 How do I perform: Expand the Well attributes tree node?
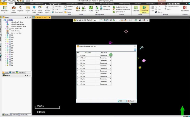[x=5, y=29]
